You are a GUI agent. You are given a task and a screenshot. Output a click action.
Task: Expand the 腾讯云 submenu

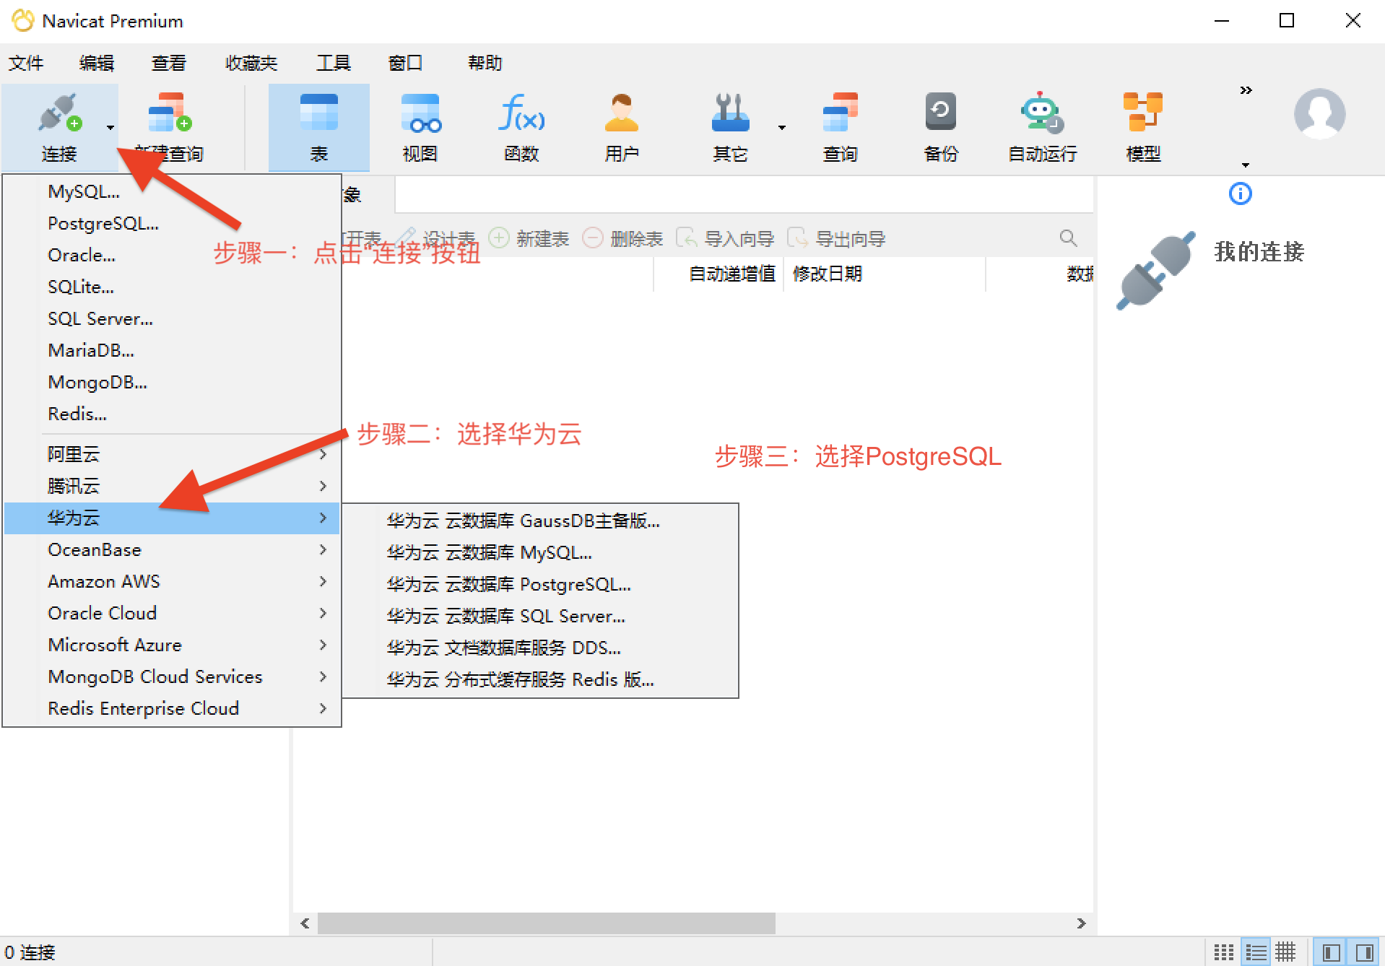(172, 486)
